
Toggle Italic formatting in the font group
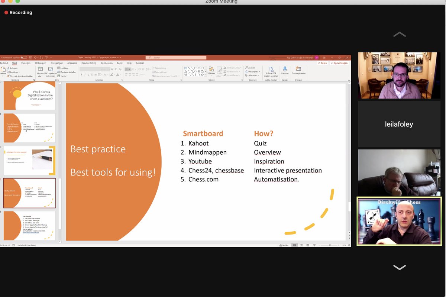[x=85, y=75]
